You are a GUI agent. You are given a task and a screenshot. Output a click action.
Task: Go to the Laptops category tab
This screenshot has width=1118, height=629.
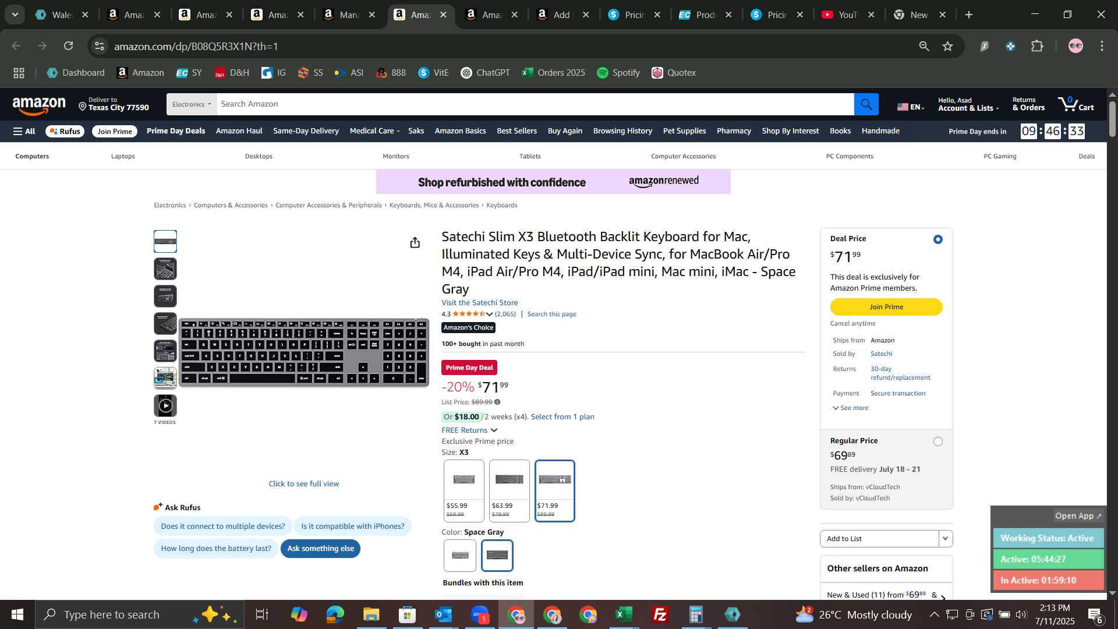[123, 156]
